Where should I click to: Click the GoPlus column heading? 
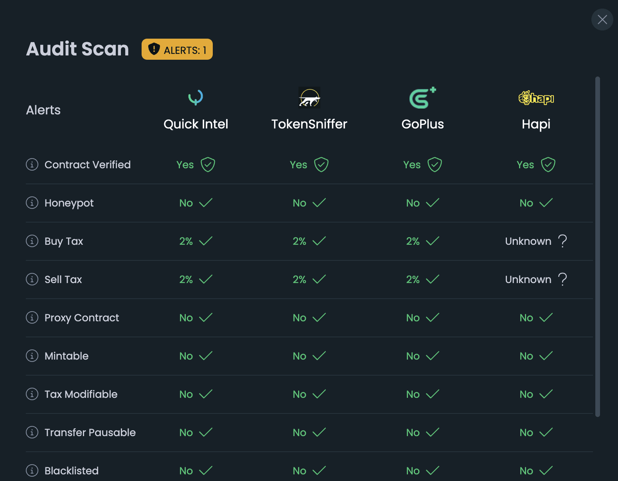pyautogui.click(x=422, y=124)
